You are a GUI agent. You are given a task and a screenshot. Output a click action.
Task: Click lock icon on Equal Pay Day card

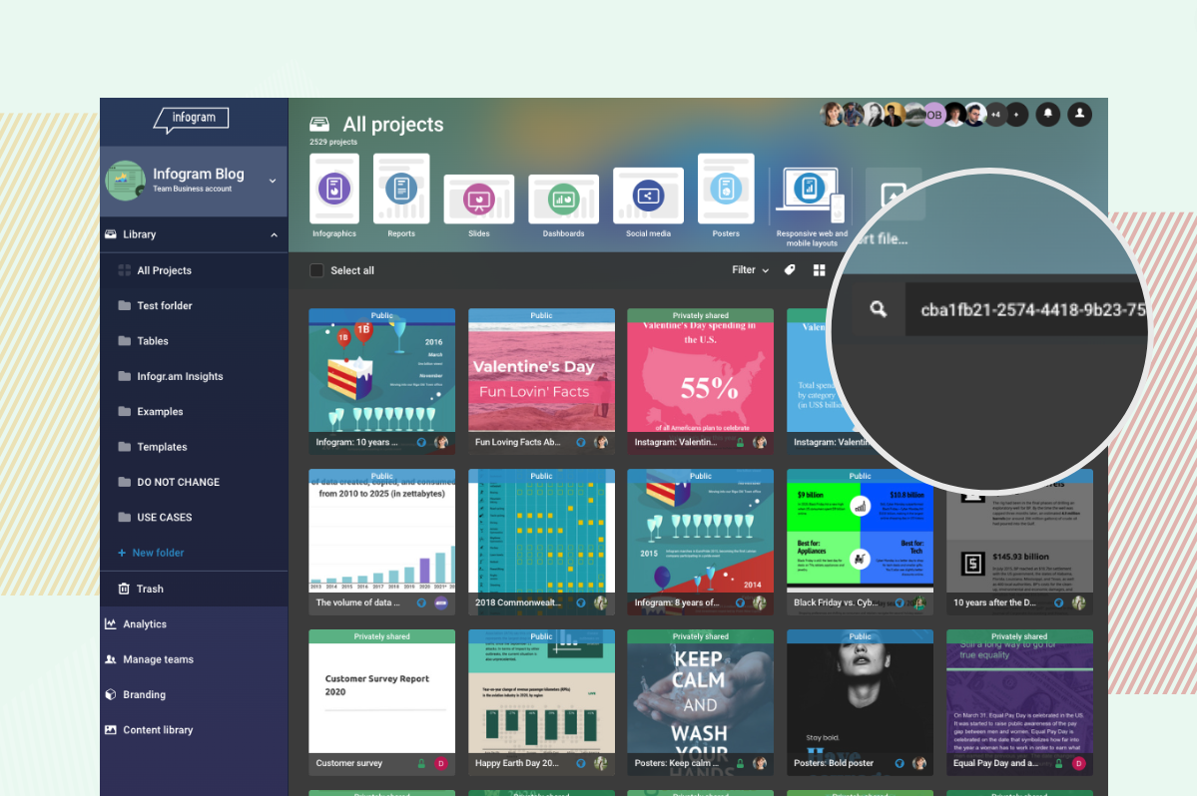point(1059,763)
